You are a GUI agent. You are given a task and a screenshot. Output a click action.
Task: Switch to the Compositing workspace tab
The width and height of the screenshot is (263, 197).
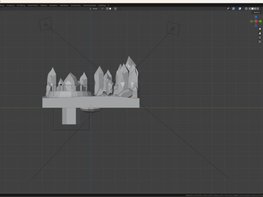[x=76, y=5]
